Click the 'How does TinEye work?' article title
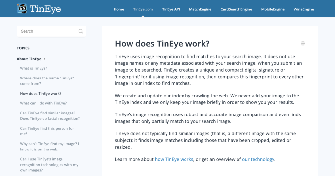The width and height of the screenshot is (335, 176). coord(162,44)
